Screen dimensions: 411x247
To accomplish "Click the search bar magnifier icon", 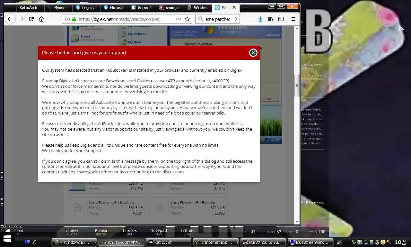I will pos(201,19).
